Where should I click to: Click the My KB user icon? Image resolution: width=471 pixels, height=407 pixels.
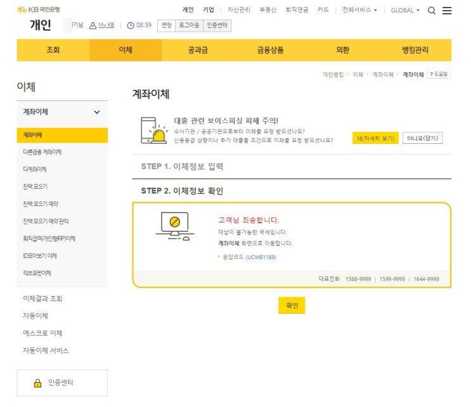pyautogui.click(x=93, y=25)
